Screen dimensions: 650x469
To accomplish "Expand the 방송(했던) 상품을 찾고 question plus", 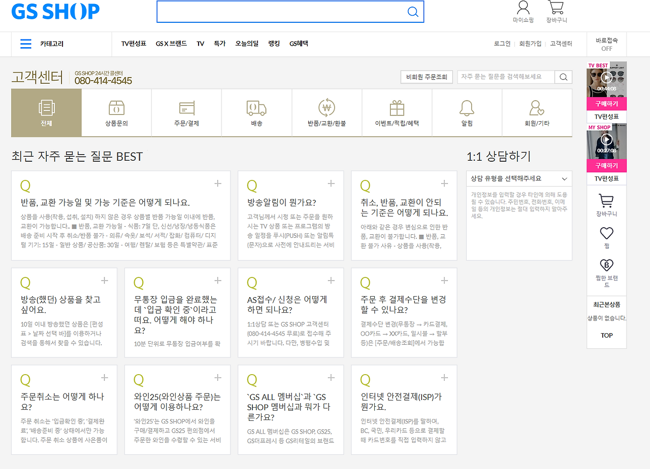I will coord(105,280).
